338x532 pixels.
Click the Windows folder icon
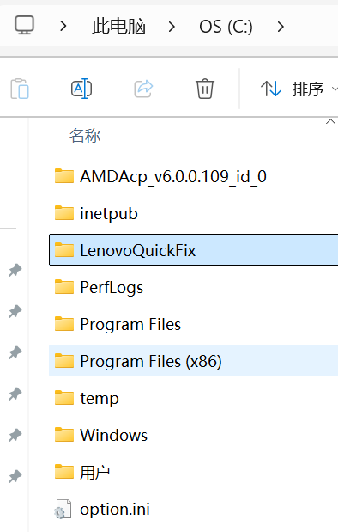pyautogui.click(x=64, y=435)
